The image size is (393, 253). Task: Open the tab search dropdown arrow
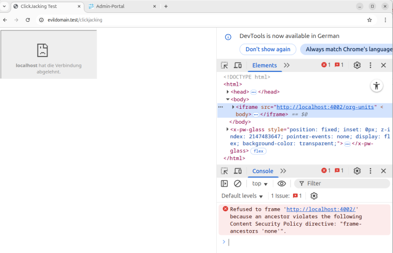(x=4, y=6)
